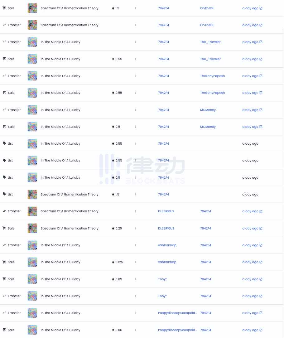284x338 pixels.
Task: Click the cart icon of the 0.06 Sale row
Action: point(4,330)
